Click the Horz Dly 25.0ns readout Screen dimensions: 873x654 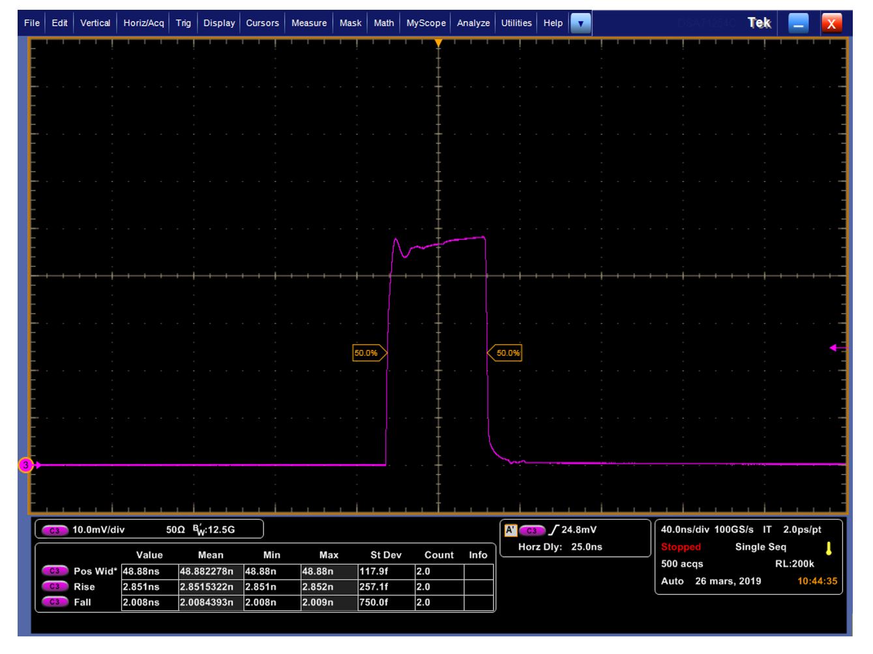[559, 547]
